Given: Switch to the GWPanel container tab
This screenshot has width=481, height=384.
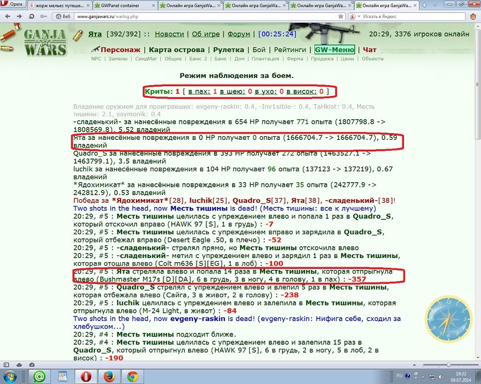Looking at the screenshot, I should click(x=120, y=6).
